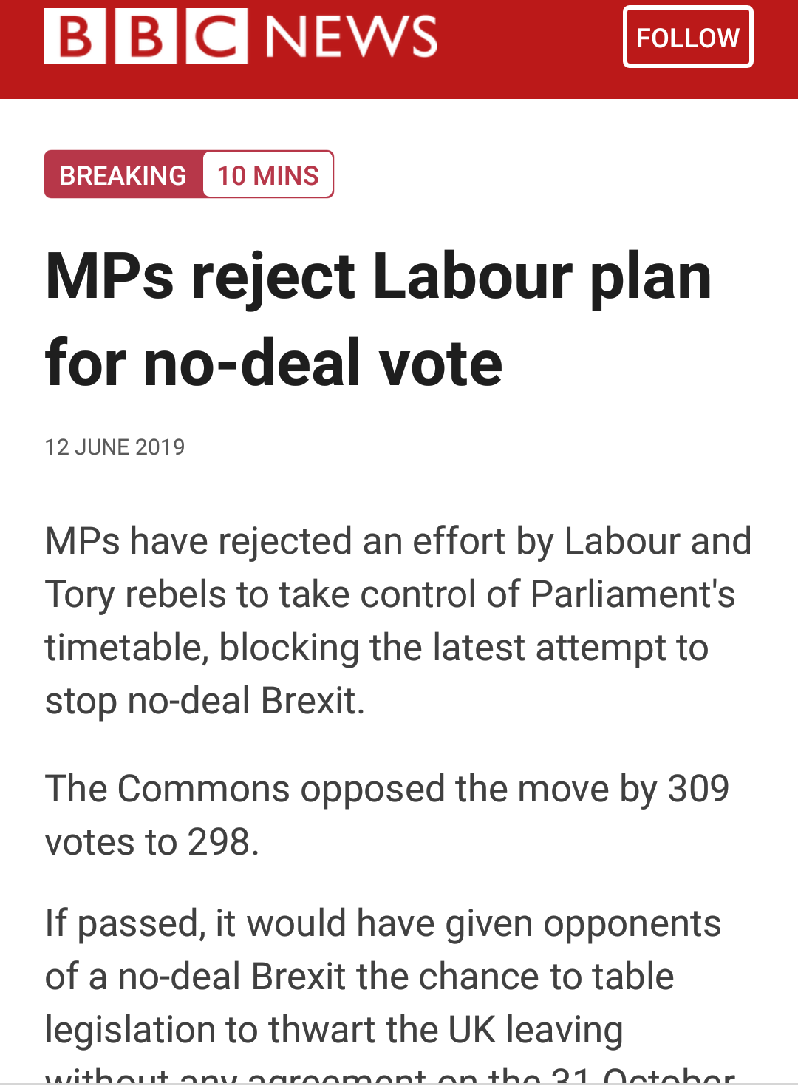Click the number 309 in vote count
798x1089 pixels.
point(698,788)
